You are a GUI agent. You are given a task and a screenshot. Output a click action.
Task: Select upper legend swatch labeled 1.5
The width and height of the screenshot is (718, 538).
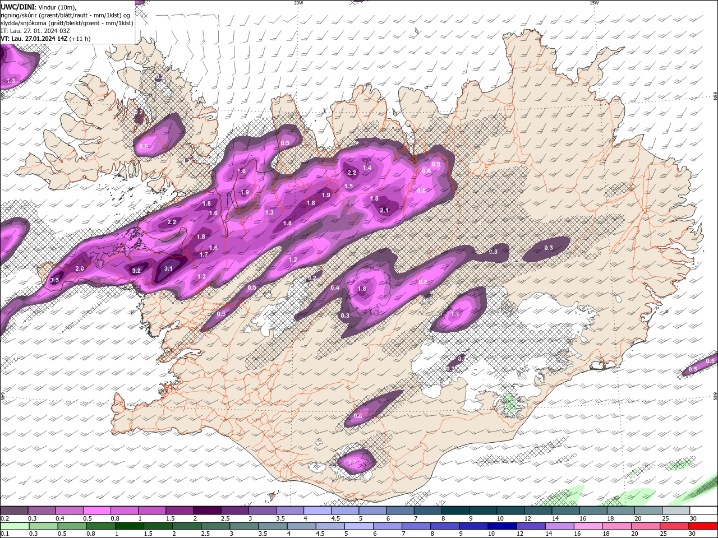(x=179, y=511)
